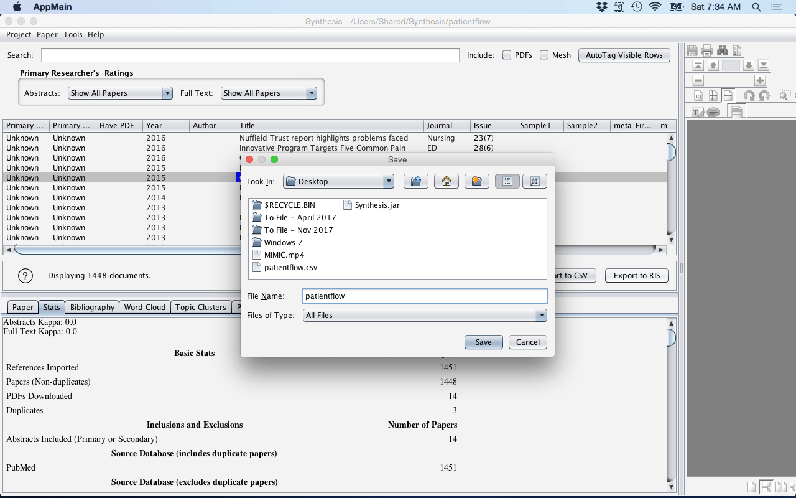
Task: Open the Tools menu
Action: click(x=73, y=35)
